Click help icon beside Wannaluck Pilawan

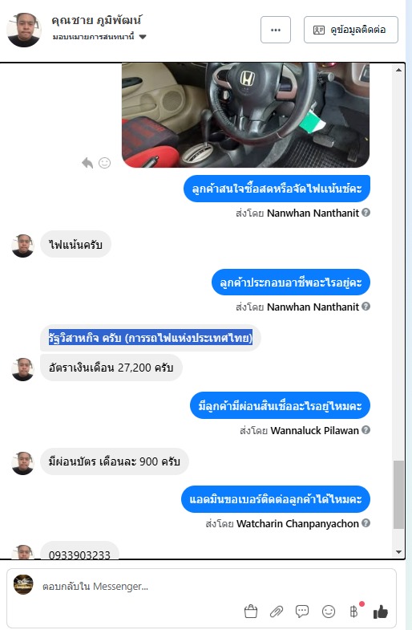(x=366, y=430)
